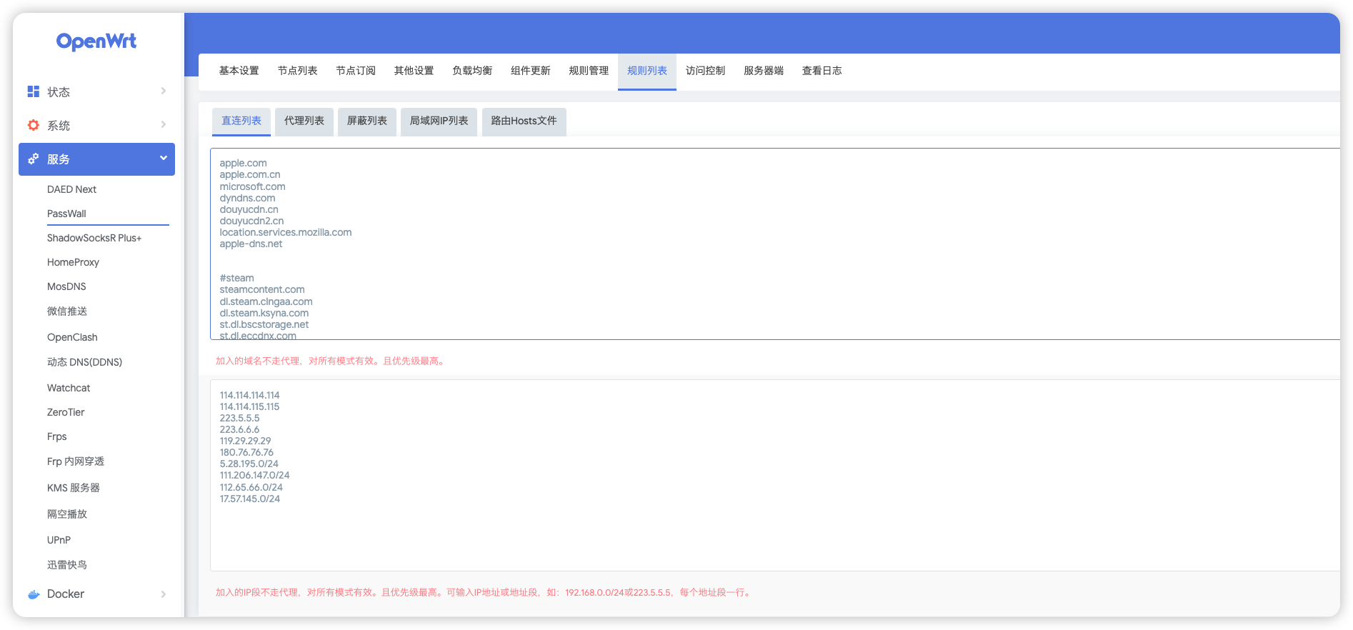
Task: Open the 服务器端 tab
Action: [764, 71]
